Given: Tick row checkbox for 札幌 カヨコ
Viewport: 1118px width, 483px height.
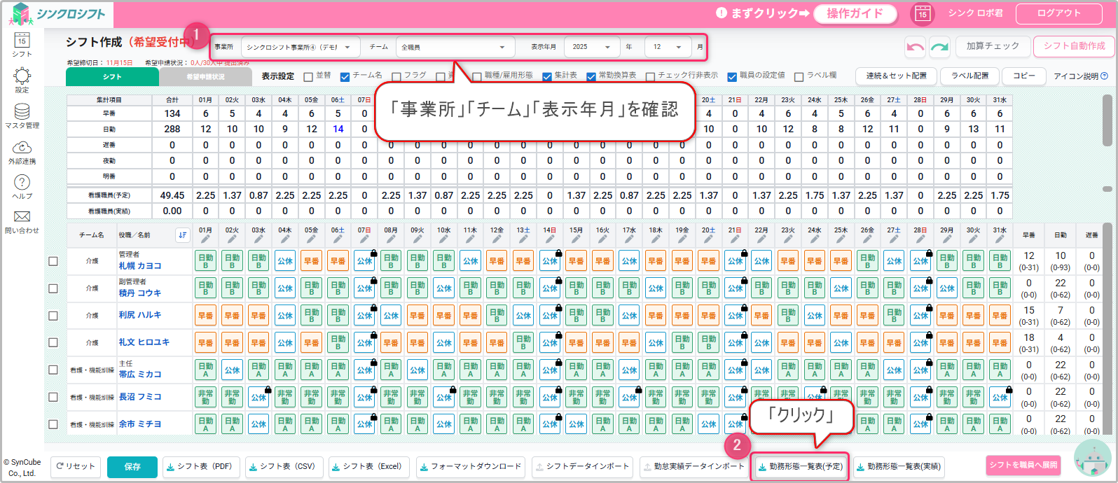Looking at the screenshot, I should [x=53, y=261].
